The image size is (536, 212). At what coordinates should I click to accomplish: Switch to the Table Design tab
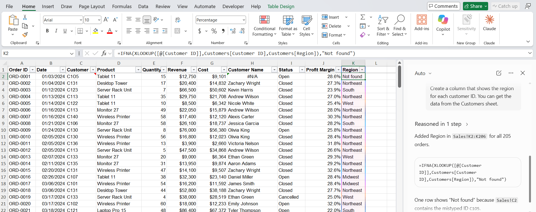[x=281, y=6]
